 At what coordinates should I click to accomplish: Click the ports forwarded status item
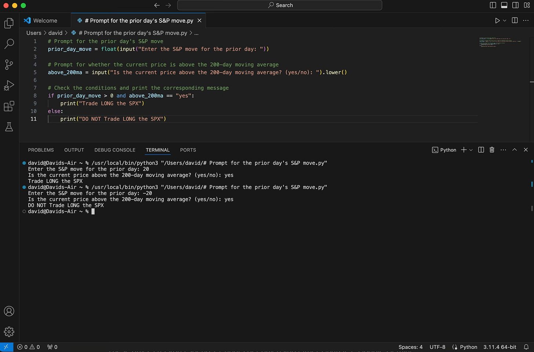click(52, 347)
